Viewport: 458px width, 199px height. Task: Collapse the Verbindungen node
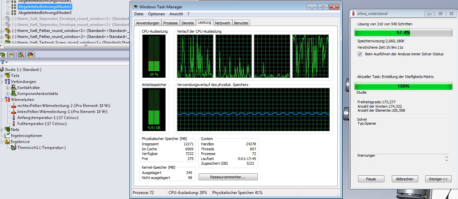point(2,82)
